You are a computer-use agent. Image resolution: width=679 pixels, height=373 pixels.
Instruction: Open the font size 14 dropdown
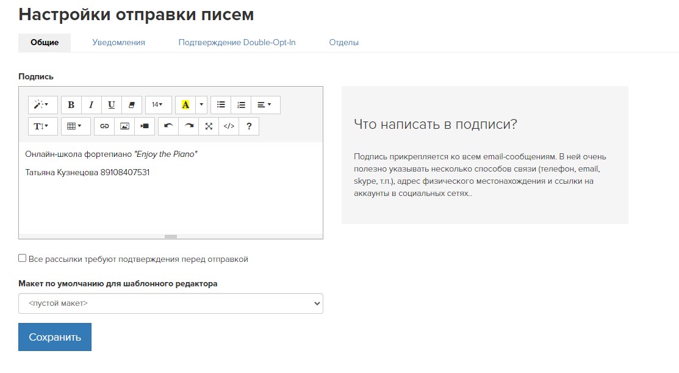click(x=158, y=105)
